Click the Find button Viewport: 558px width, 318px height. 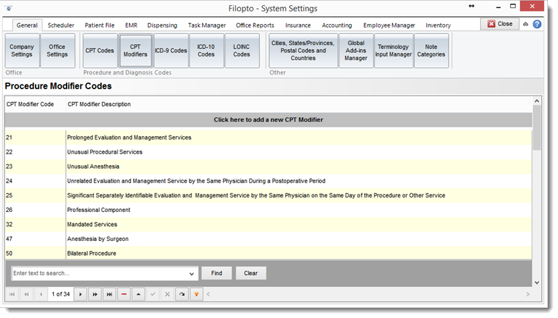(x=216, y=273)
